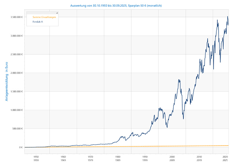Select the 1.500.000 € y-axis label

click(x=14, y=92)
